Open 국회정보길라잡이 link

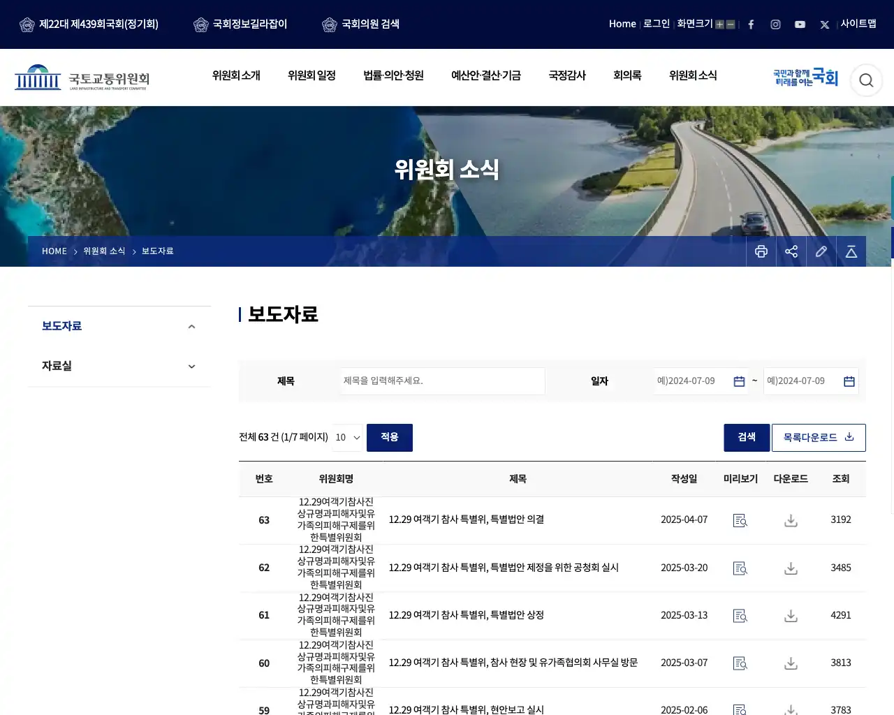coord(240,24)
